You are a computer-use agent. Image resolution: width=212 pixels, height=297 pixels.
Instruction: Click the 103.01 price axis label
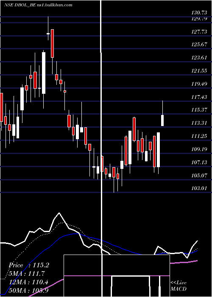(x=199, y=188)
